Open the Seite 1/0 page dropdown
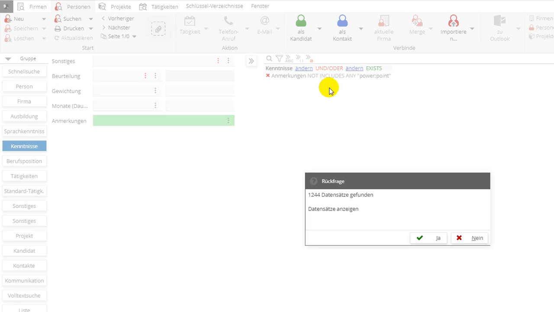This screenshot has width=554, height=312. click(134, 37)
